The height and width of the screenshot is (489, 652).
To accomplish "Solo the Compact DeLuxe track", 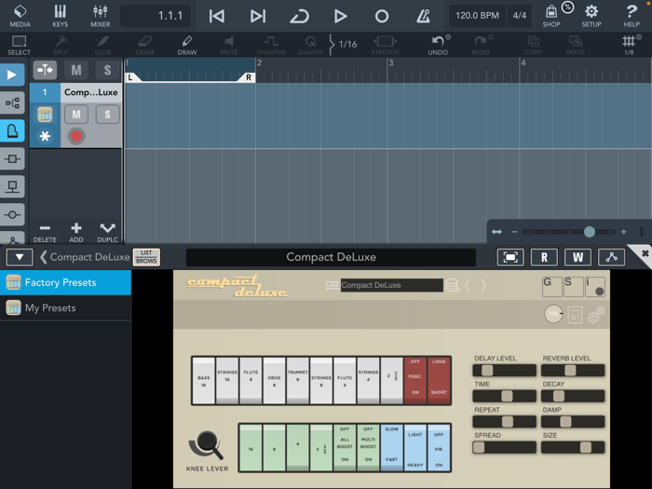I will pos(107,114).
